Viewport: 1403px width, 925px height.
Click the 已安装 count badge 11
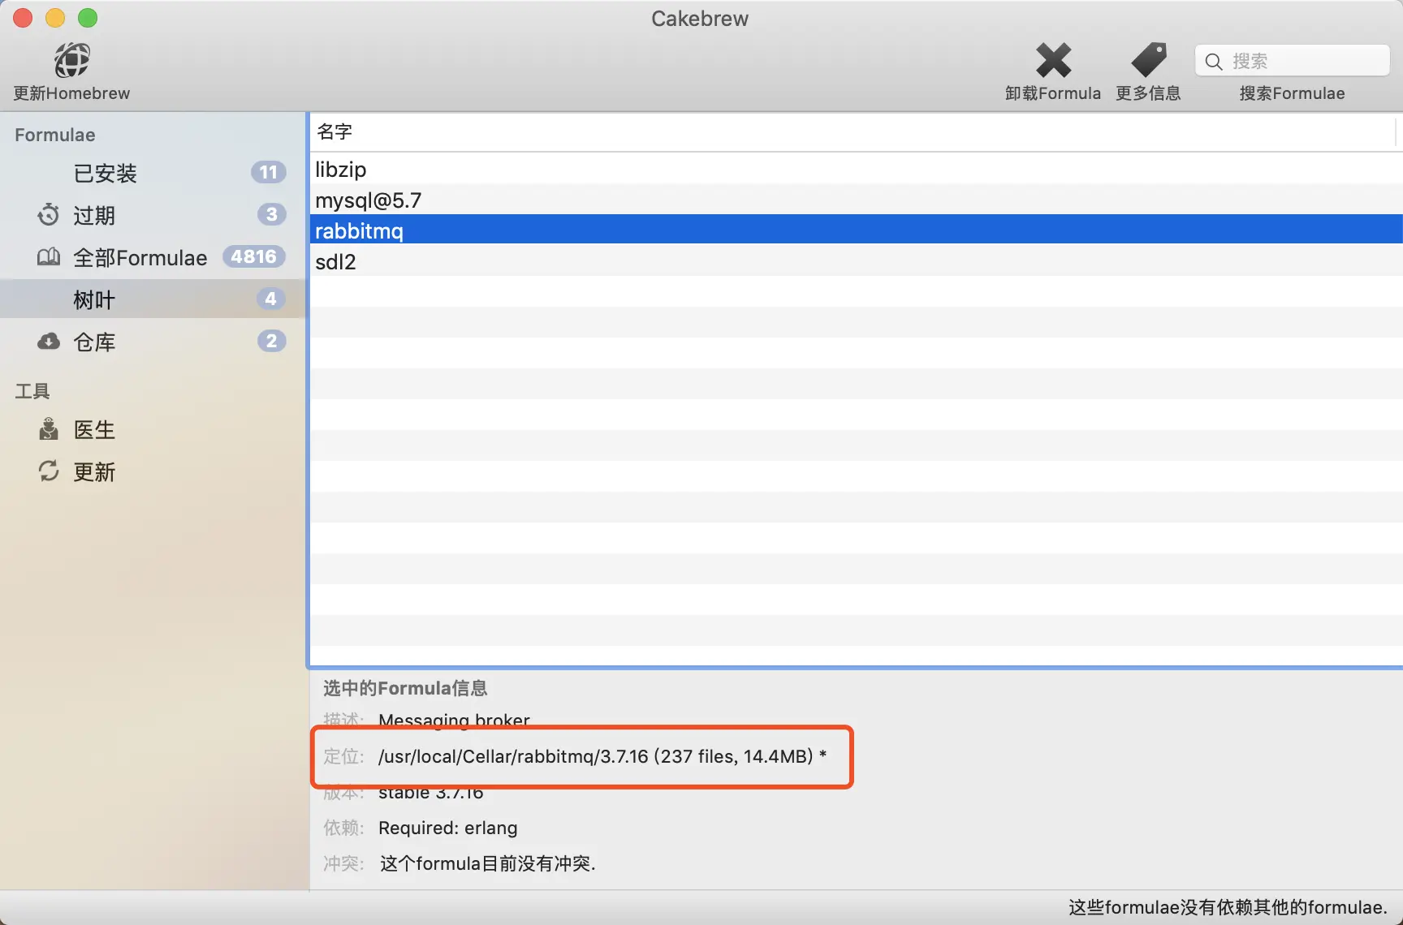pyautogui.click(x=269, y=172)
